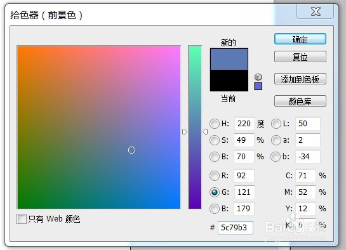Click the blue field showing 179
The width and height of the screenshot is (346, 250).
244,209
